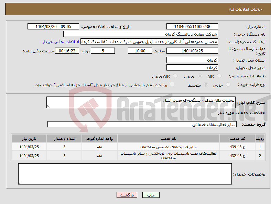Click the شرح کلی نیاز text area
The height and width of the screenshot is (204, 271).
coord(141,102)
